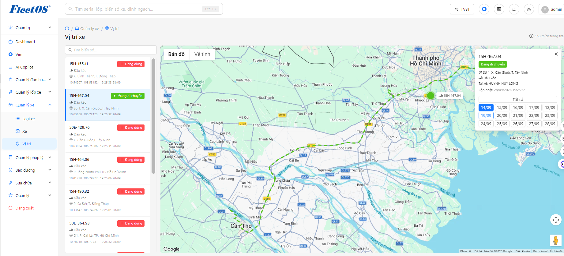Open the admin user menu

tap(552, 9)
